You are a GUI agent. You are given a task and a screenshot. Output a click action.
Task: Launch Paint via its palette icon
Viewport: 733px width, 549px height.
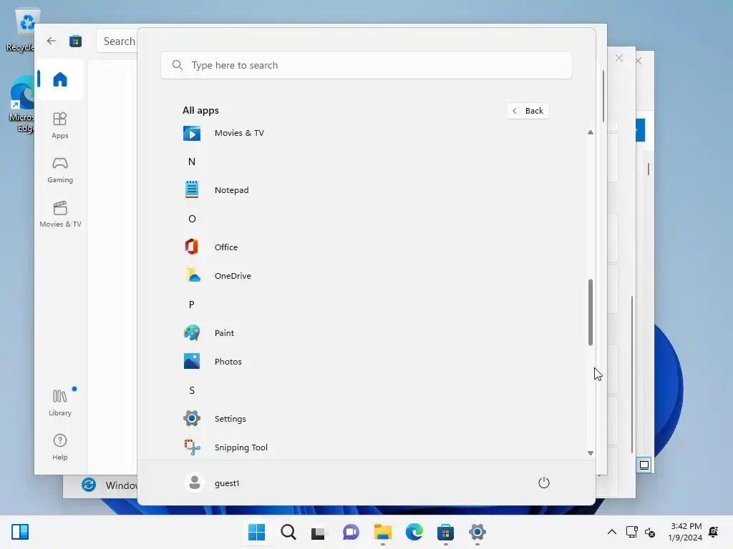(192, 333)
